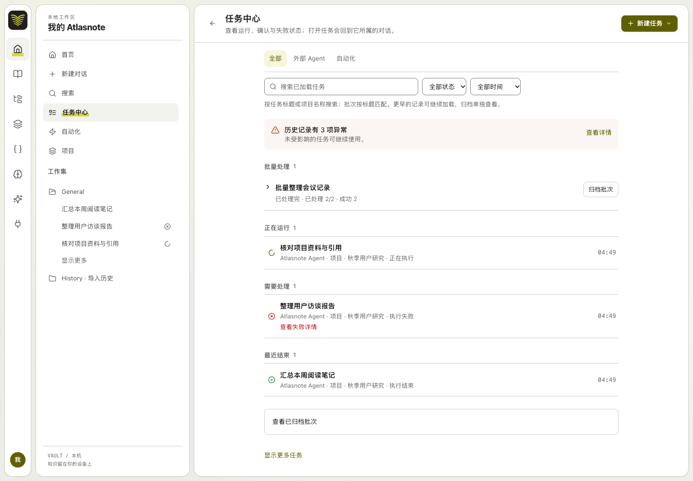Open the 全部时间 time filter dropdown
Screen dimensions: 693x481
click(495, 87)
